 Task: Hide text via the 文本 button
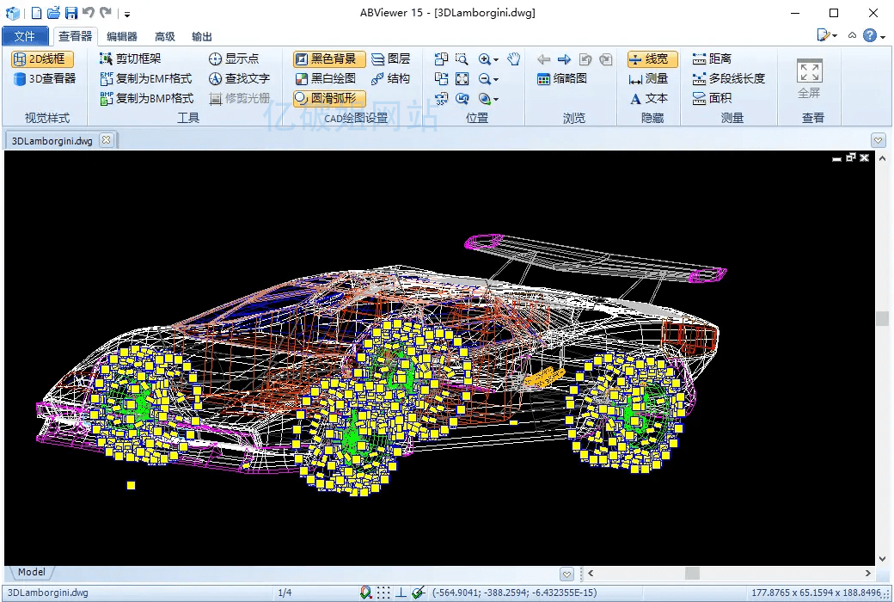(649, 98)
